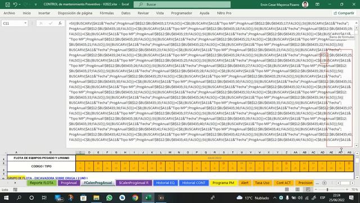The height and width of the screenshot is (203, 360).
Task: Click the user account profile picture
Action: coord(305,5)
